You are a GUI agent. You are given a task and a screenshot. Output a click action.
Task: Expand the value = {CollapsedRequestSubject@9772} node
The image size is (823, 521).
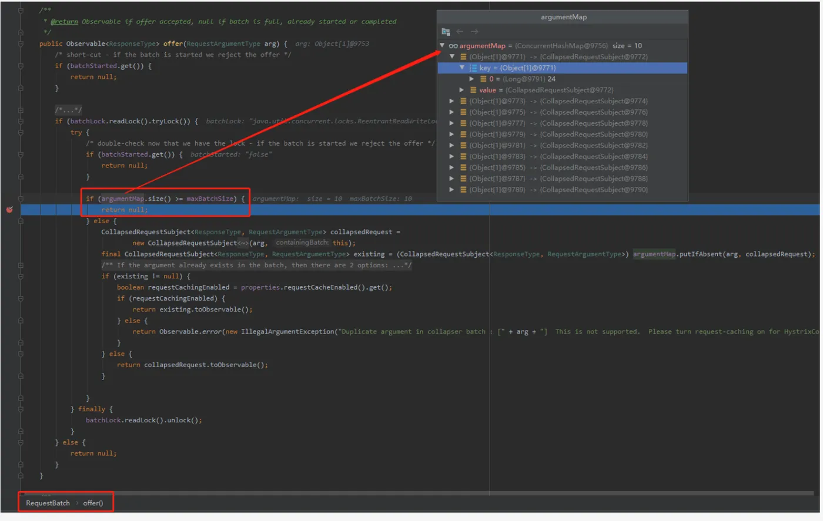point(462,90)
